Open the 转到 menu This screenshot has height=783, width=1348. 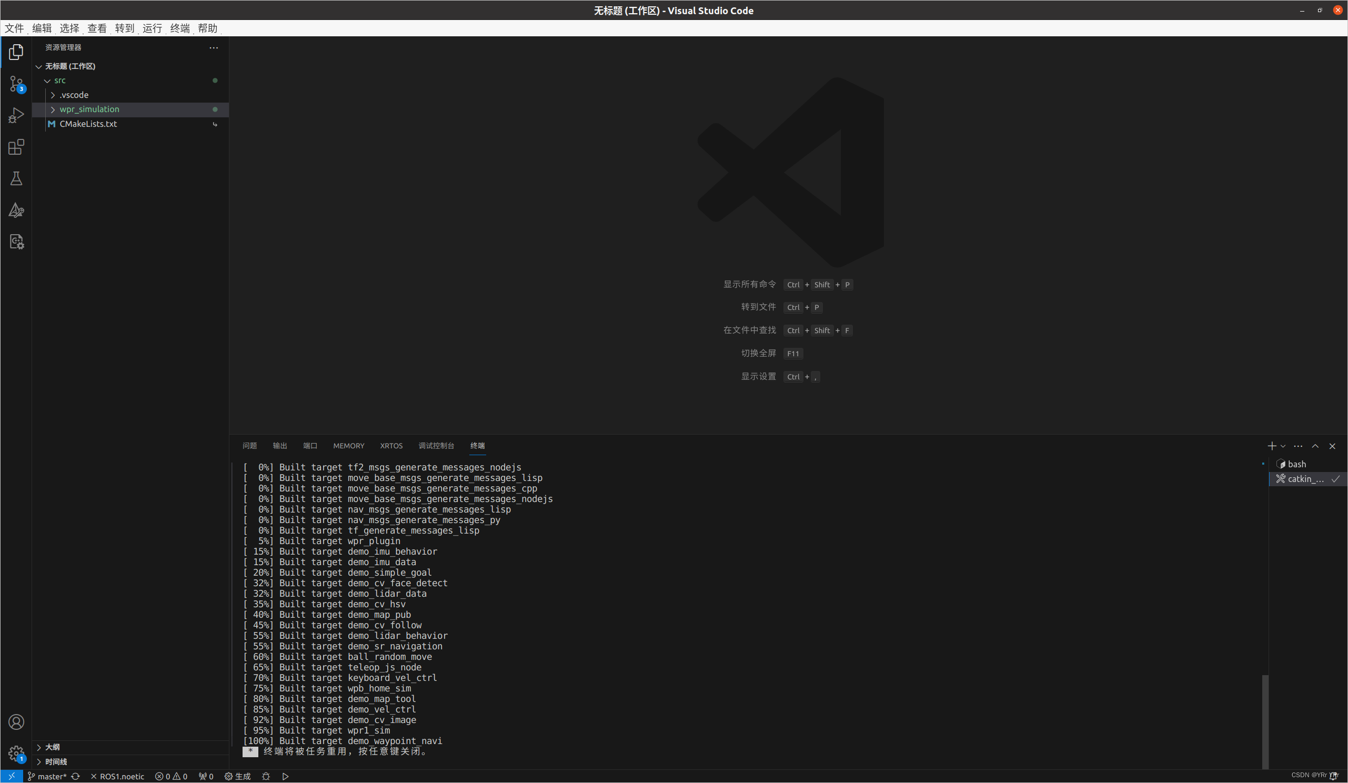pyautogui.click(x=125, y=28)
